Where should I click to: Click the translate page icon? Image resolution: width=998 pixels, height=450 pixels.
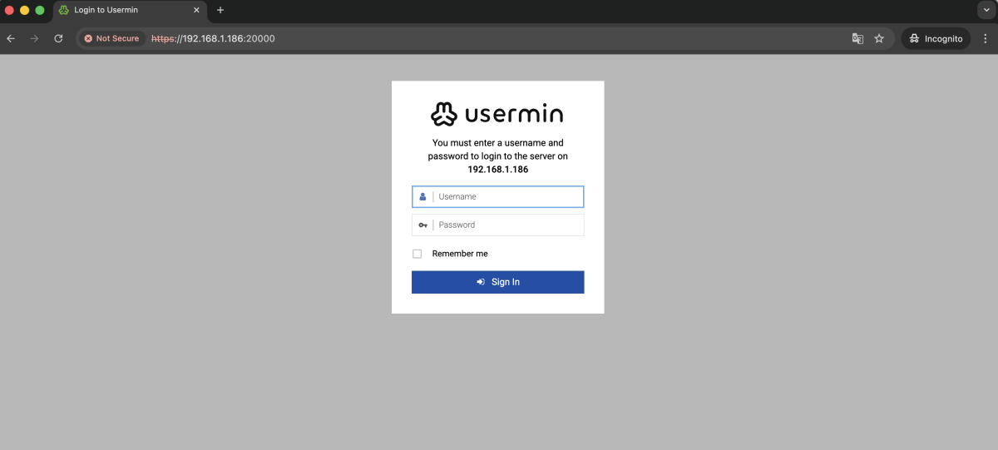pyautogui.click(x=857, y=38)
